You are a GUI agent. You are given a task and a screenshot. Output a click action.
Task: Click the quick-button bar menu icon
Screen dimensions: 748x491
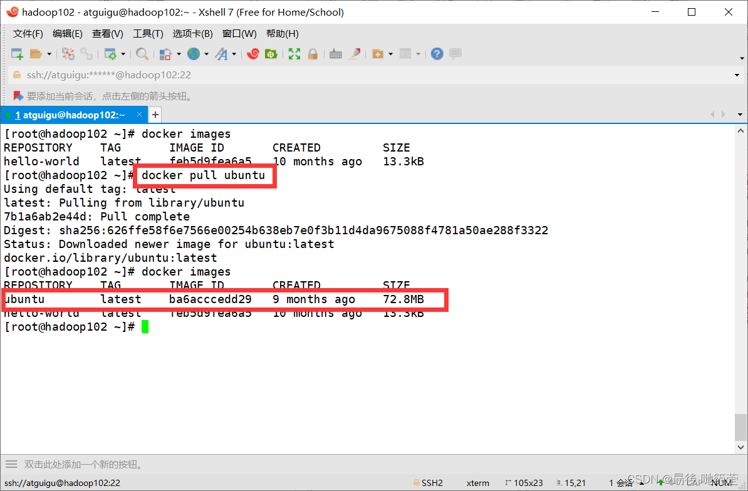coord(11,464)
